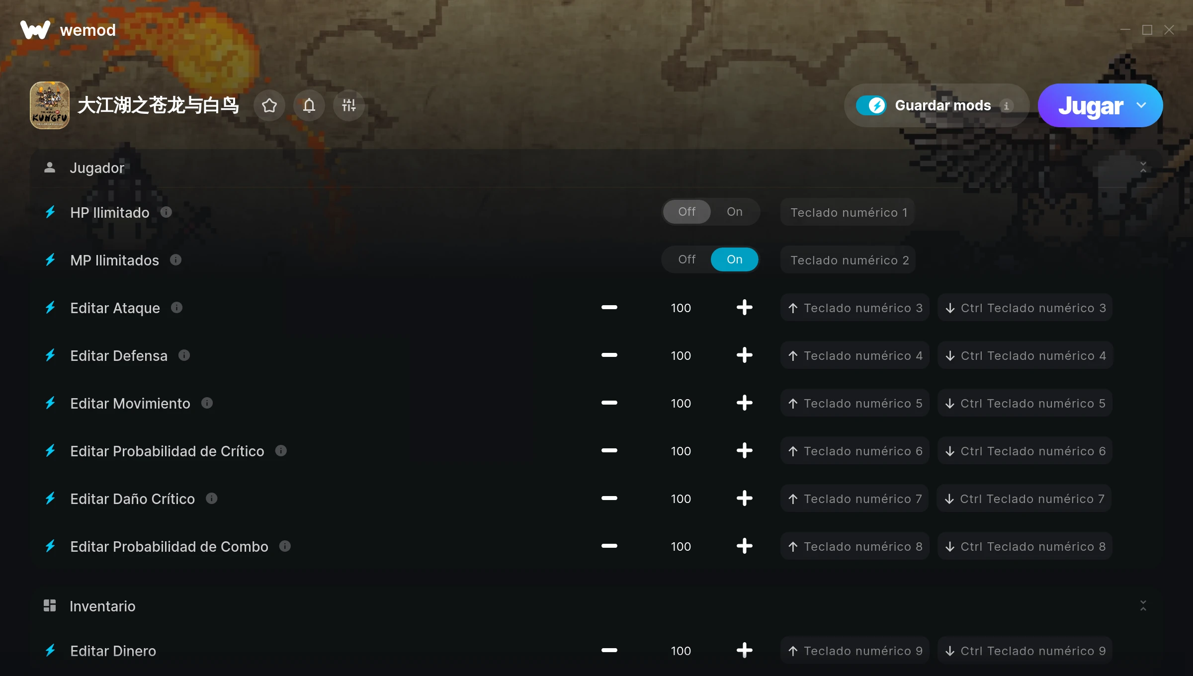Click info icon beside Guardar mods
The width and height of the screenshot is (1193, 676).
(x=1006, y=106)
